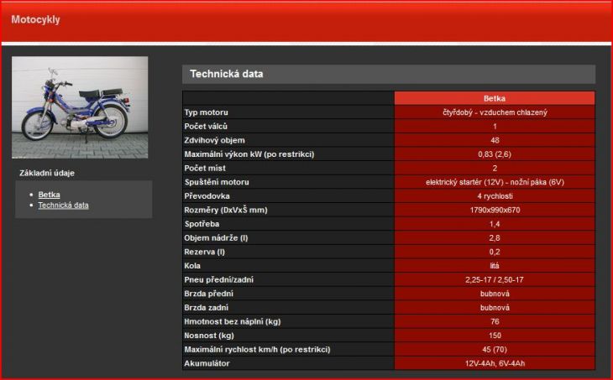Click the Nosnost value 150
This screenshot has width=613, height=380.
495,336
